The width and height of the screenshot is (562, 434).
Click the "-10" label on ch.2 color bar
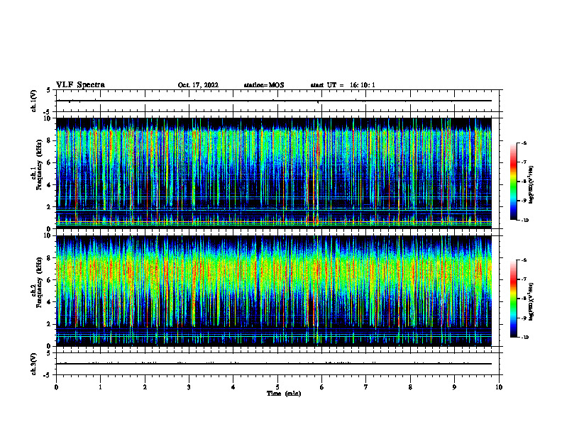click(524, 338)
